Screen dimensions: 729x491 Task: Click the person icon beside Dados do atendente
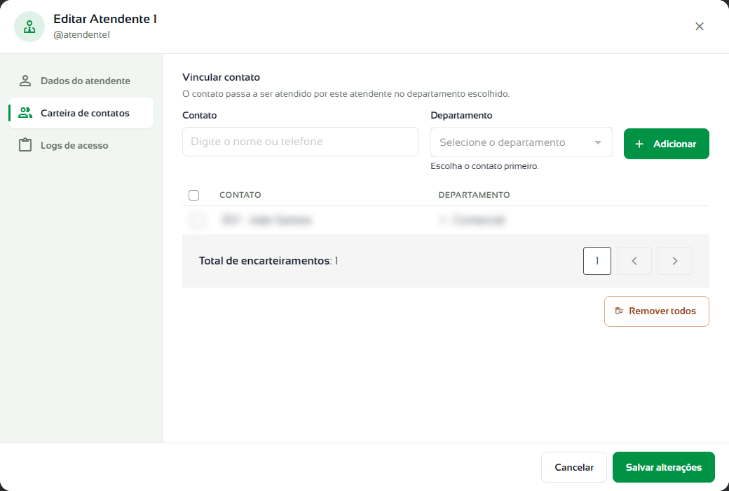pos(25,81)
